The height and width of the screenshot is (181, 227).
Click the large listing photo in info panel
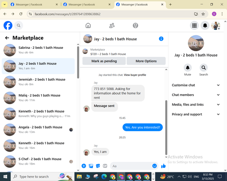(196, 43)
